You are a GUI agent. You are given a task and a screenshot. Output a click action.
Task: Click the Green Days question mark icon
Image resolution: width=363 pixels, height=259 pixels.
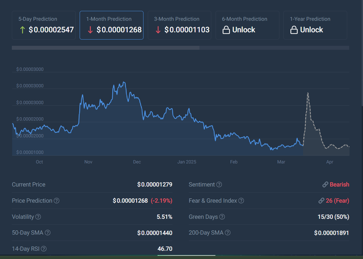[x=222, y=217]
